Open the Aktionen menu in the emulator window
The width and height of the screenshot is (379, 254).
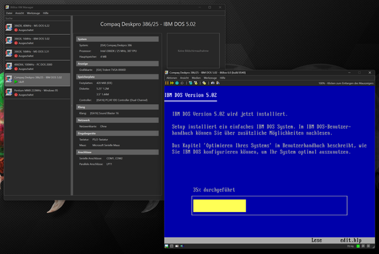coord(171,78)
